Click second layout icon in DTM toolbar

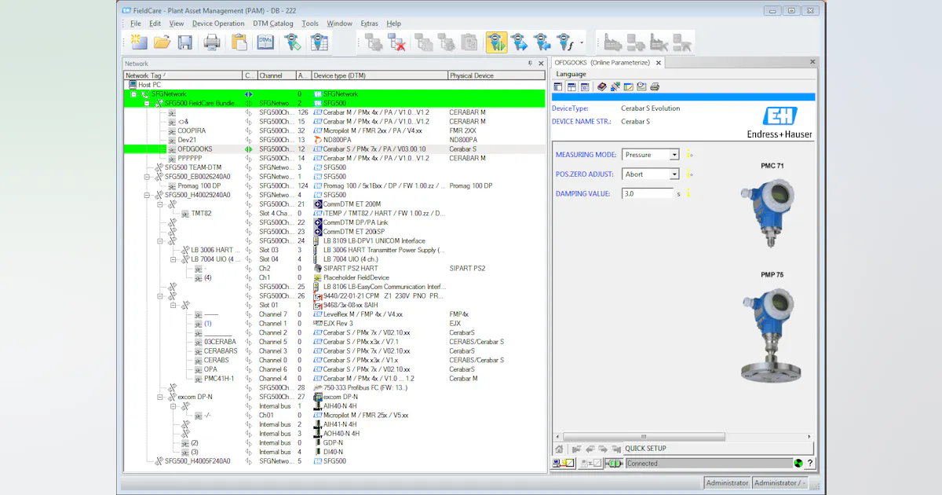pos(572,86)
